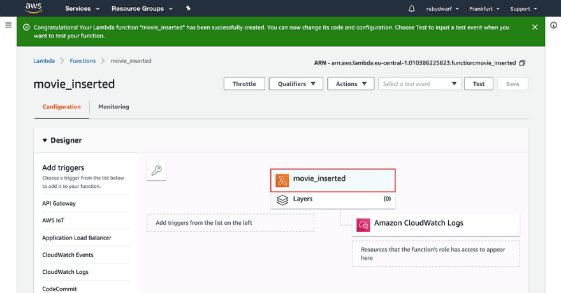
Task: Click the AWS logo home icon
Action: click(x=34, y=8)
